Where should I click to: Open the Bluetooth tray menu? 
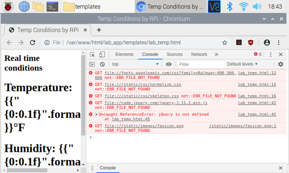click(x=229, y=7)
